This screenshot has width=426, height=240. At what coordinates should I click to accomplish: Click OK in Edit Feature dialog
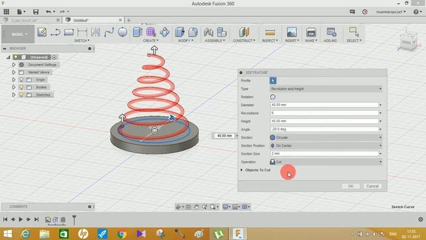coord(351,186)
